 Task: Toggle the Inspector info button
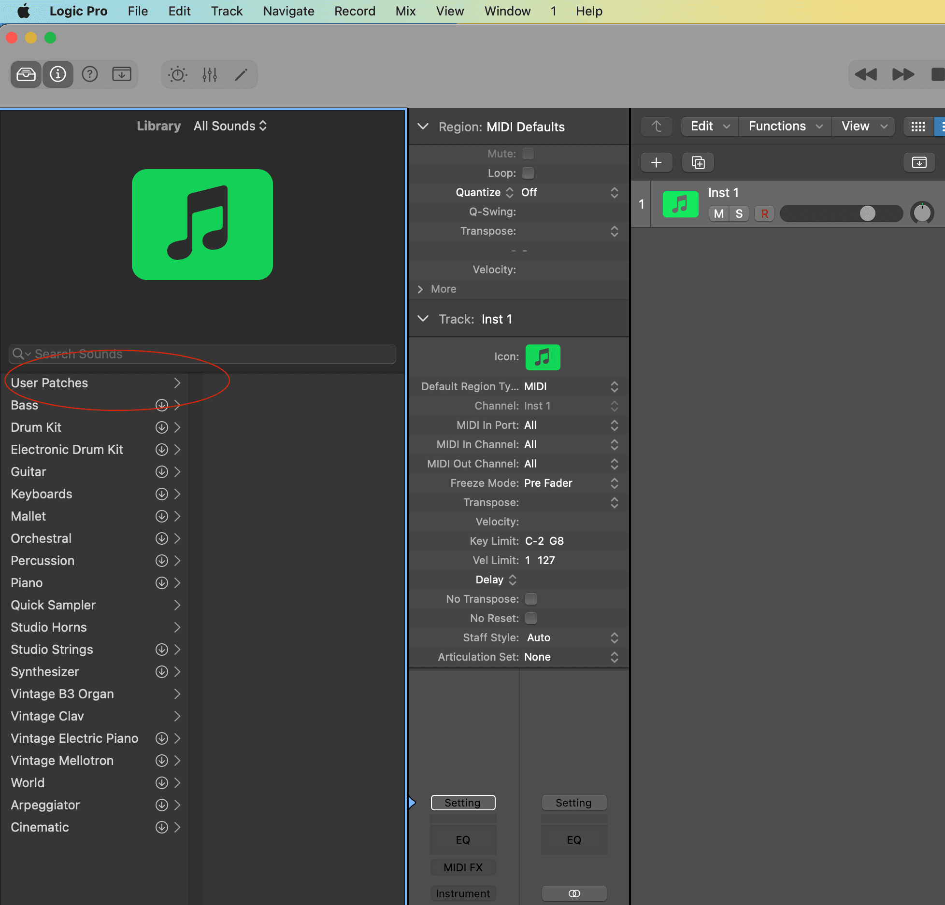point(58,74)
